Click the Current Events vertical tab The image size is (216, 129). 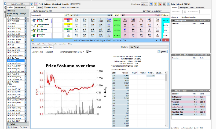tap(5, 12)
